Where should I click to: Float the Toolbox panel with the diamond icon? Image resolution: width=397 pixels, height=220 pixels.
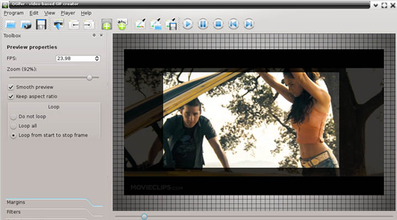click(x=94, y=35)
